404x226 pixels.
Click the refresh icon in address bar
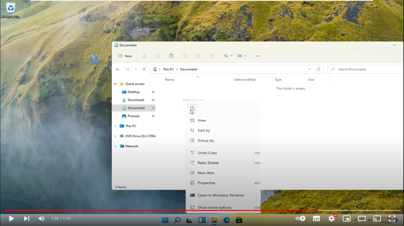click(x=318, y=69)
